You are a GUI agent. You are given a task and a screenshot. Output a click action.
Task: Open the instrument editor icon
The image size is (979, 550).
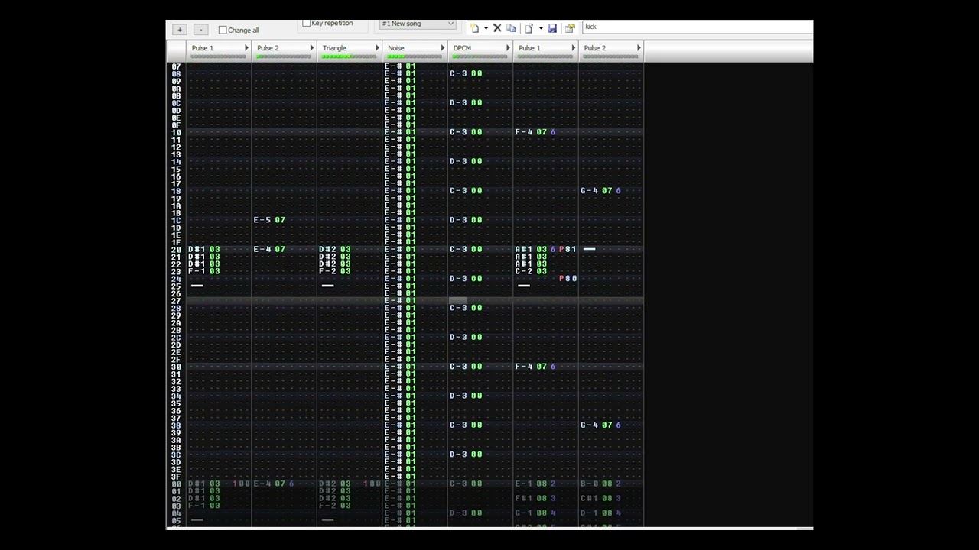click(570, 28)
